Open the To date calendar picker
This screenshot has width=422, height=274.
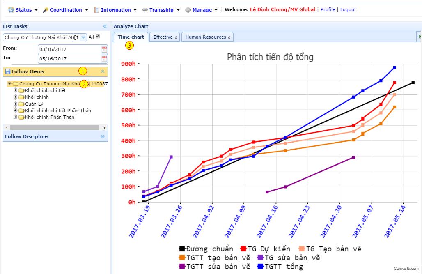point(104,59)
